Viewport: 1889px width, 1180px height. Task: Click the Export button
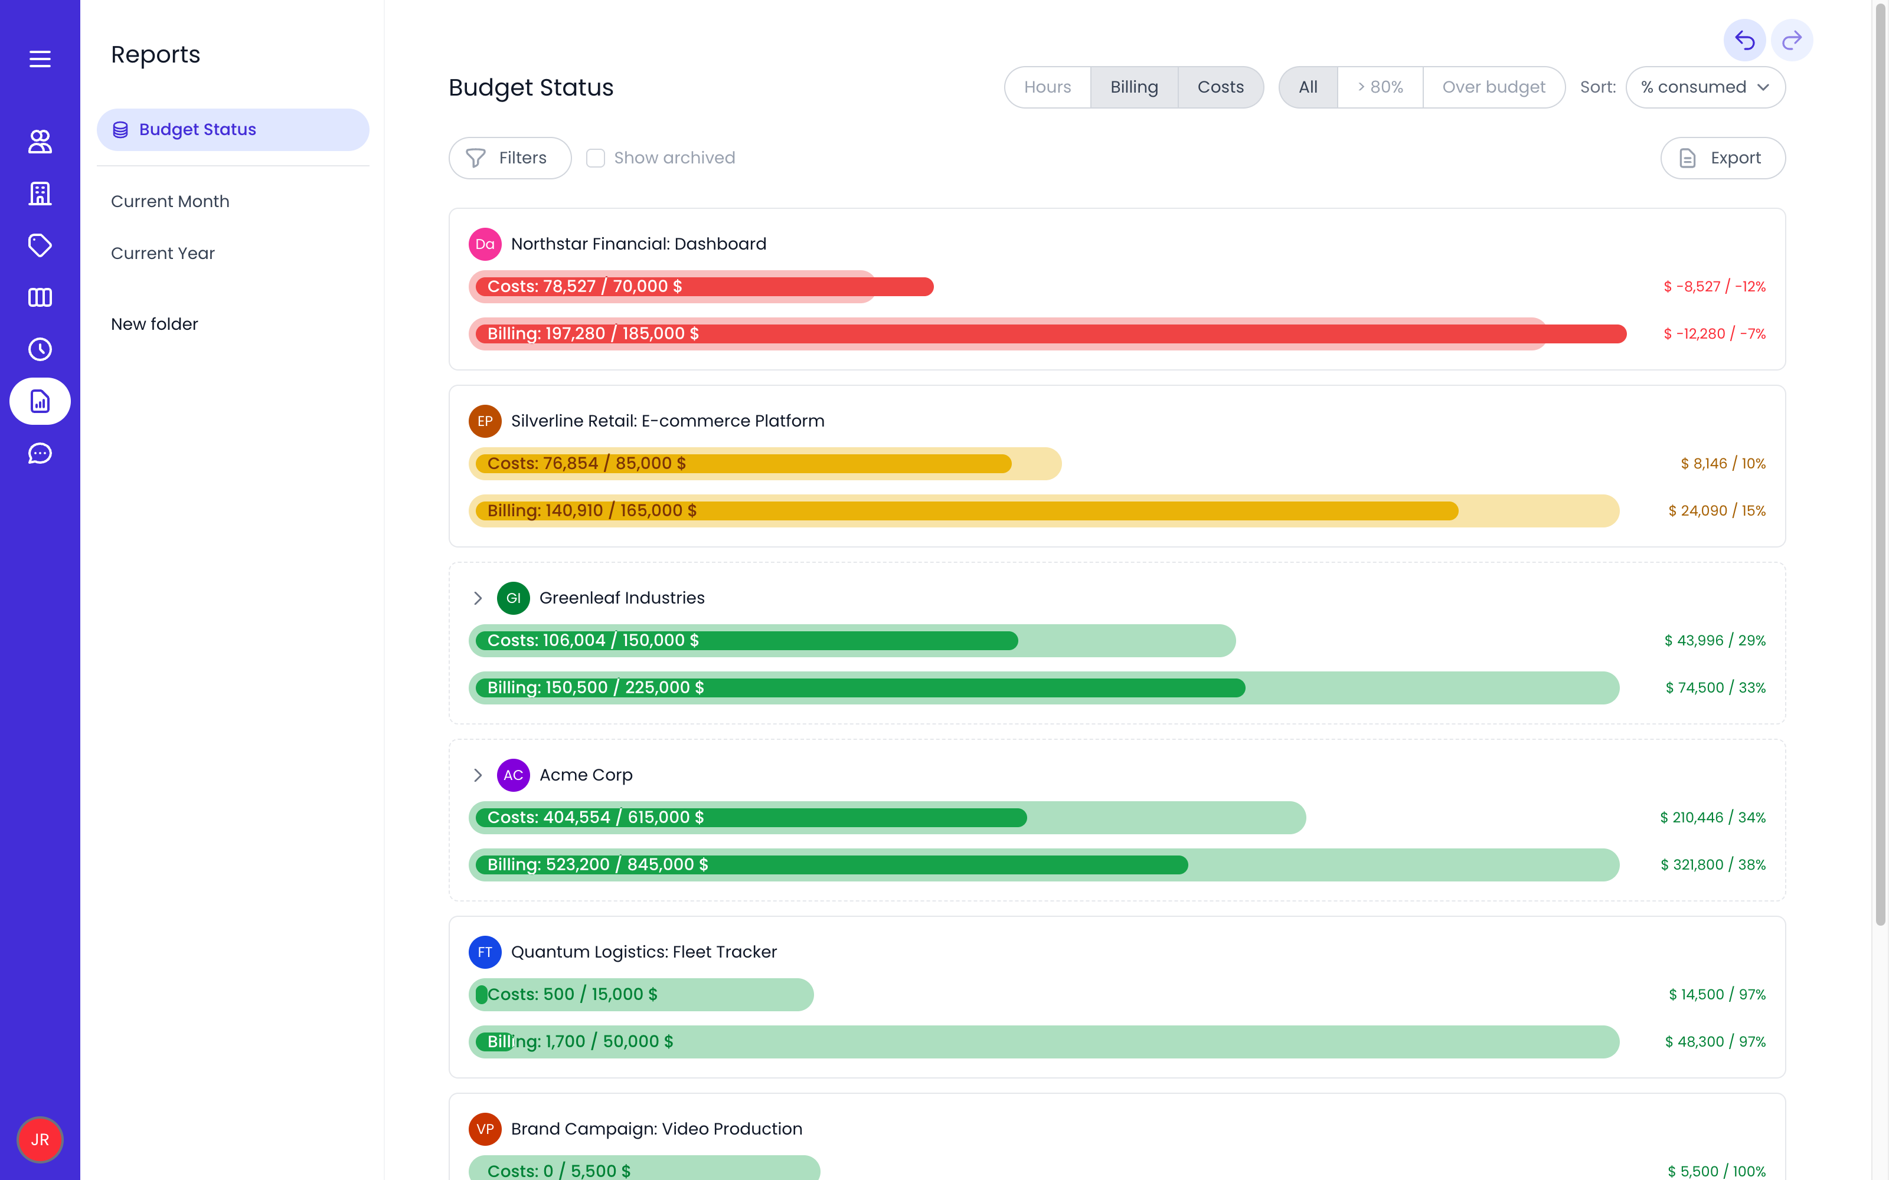coord(1723,159)
